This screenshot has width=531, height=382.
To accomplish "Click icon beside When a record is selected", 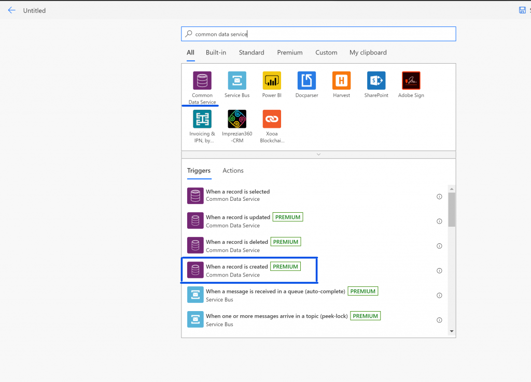I will click(x=195, y=196).
